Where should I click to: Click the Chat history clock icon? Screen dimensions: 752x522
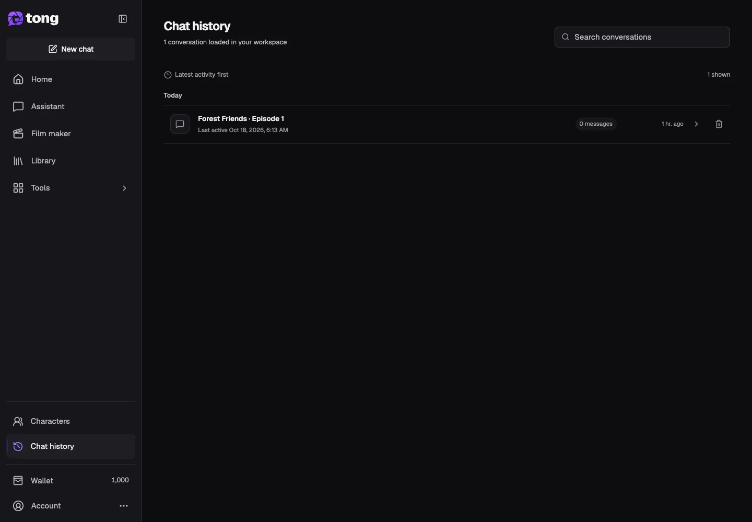18,446
